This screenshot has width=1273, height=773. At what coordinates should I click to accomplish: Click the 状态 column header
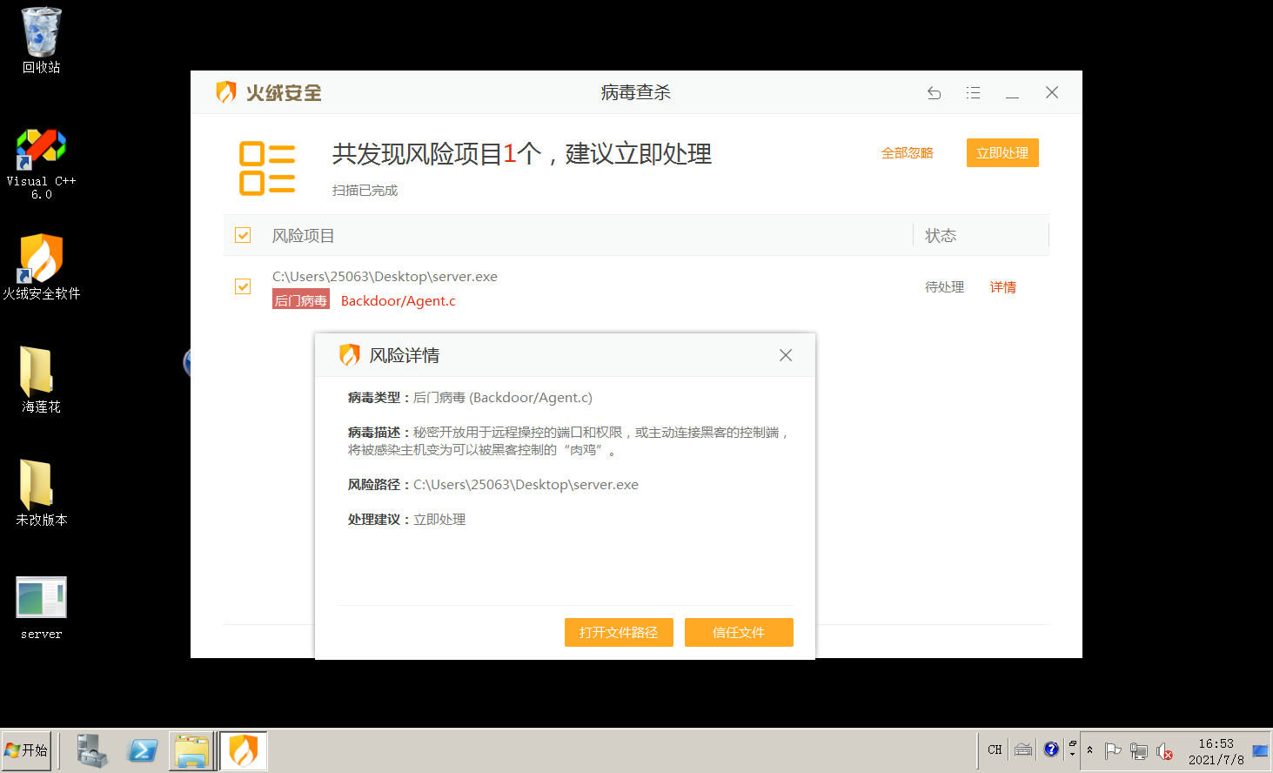click(x=941, y=235)
